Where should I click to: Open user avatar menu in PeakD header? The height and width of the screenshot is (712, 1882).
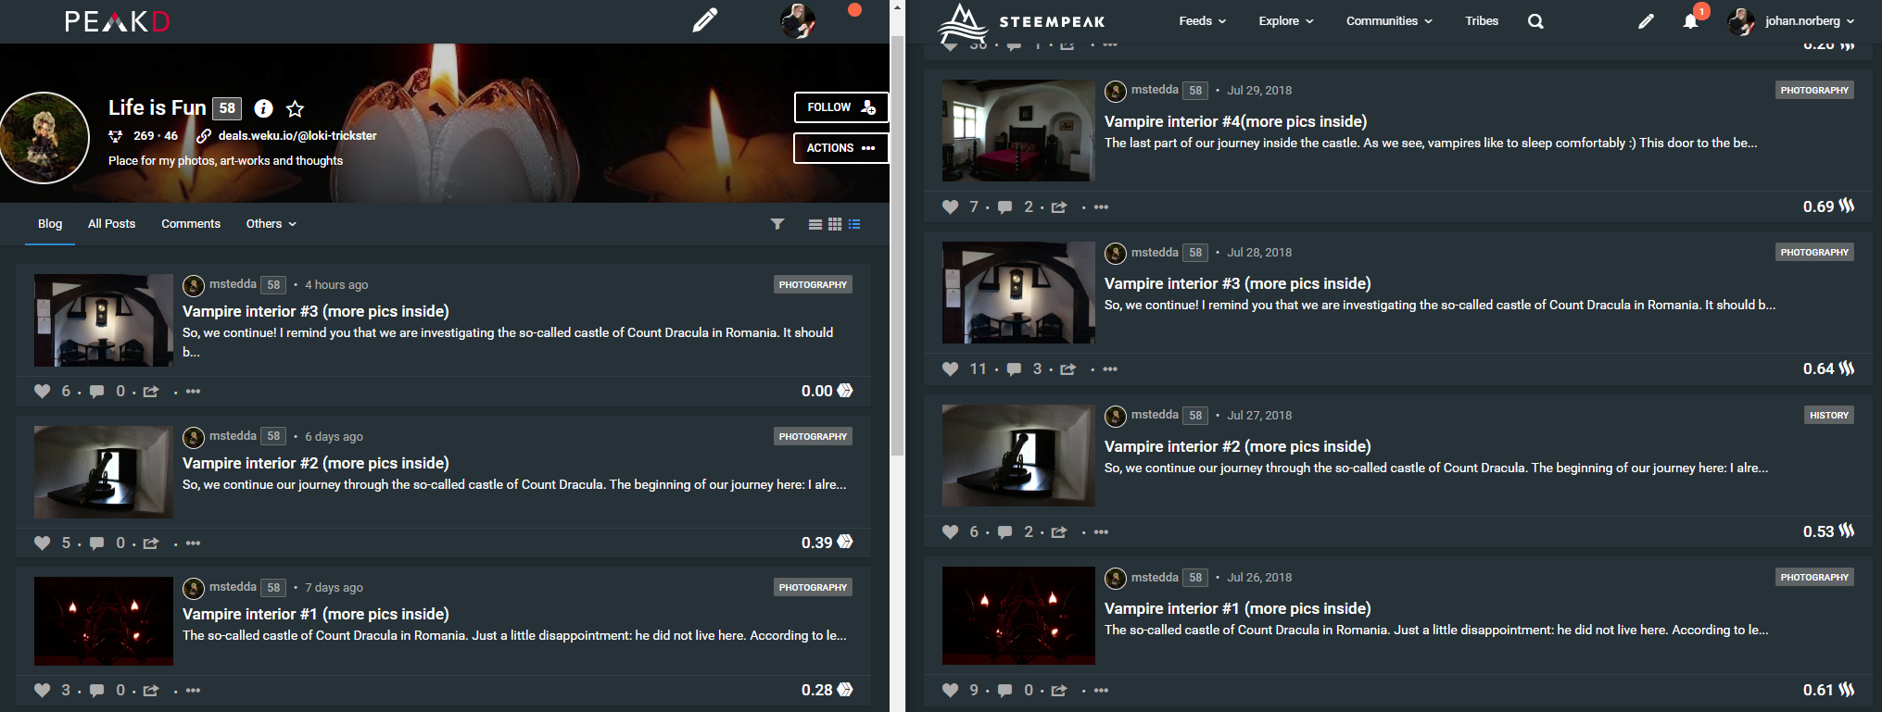click(x=798, y=20)
